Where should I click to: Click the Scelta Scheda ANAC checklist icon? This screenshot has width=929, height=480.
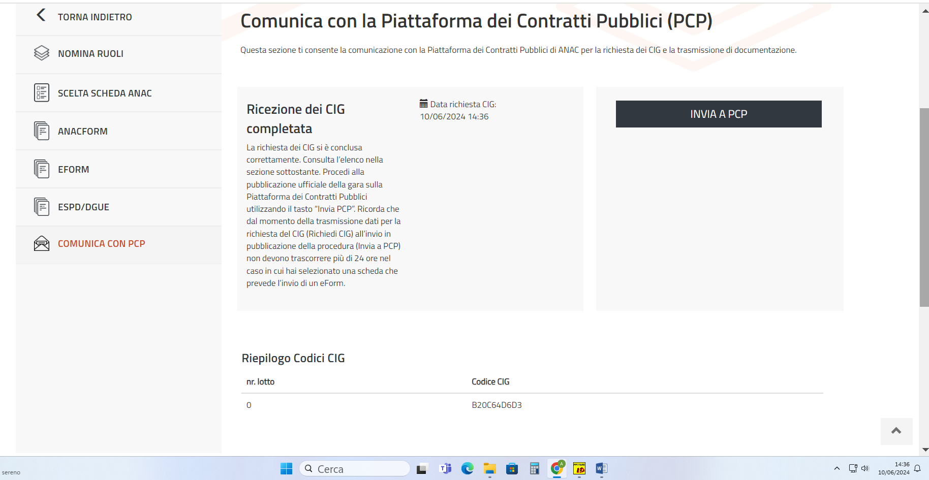42,93
